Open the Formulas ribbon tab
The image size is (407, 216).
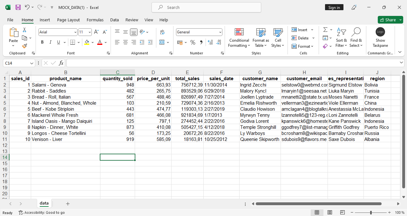(x=95, y=20)
